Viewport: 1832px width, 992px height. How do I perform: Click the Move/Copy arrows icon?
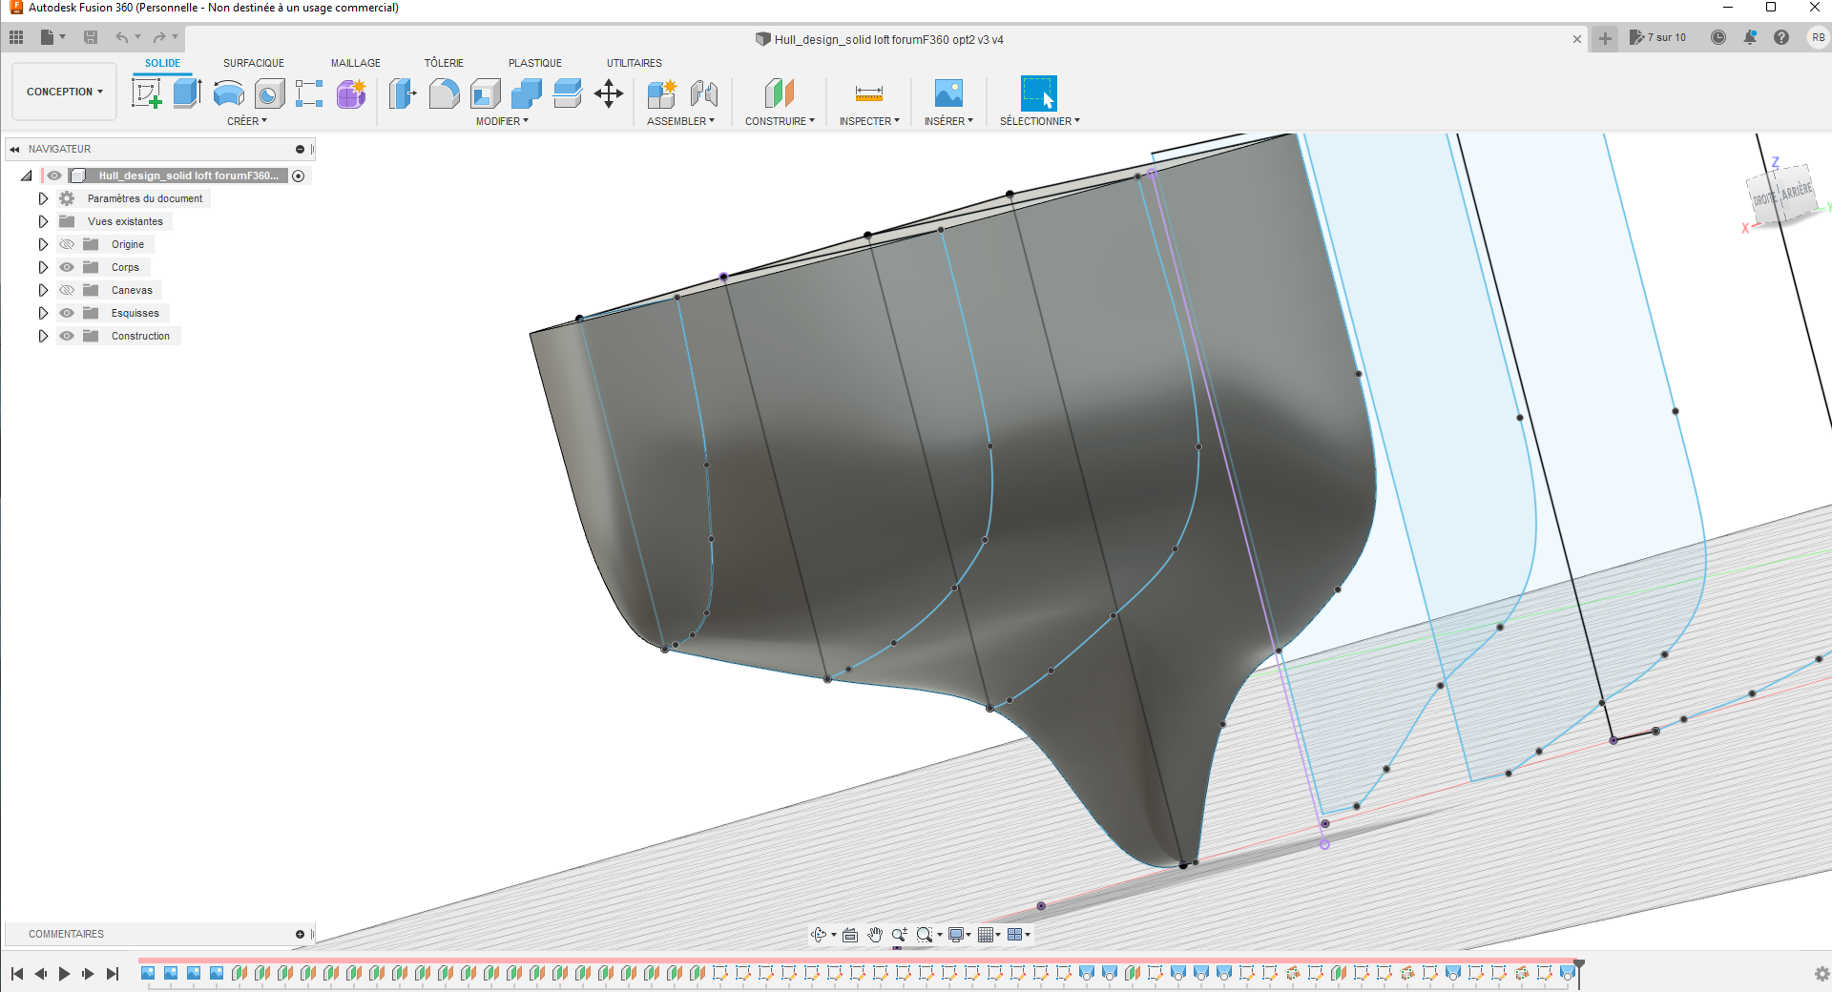coord(609,93)
